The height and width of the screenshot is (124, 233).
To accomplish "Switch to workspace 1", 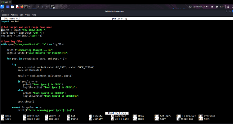I will point(34,7).
